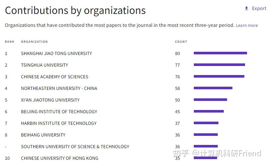
Task: Click Beijing Institute of Technology entry
Action: [x=59, y=112]
